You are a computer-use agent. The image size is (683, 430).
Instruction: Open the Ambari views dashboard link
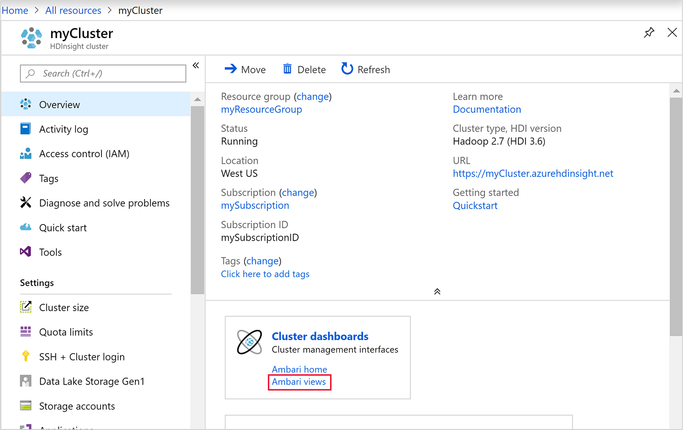[299, 382]
